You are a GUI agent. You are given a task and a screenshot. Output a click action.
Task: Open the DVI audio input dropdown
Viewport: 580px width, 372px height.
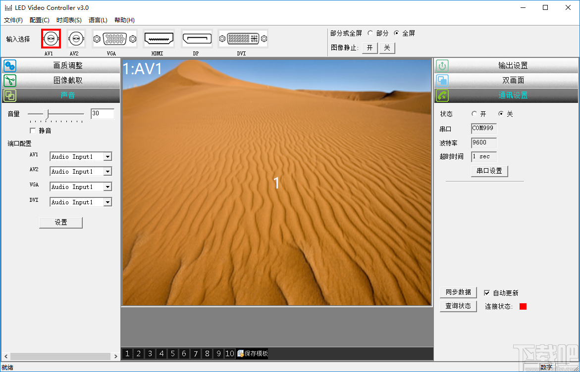107,202
